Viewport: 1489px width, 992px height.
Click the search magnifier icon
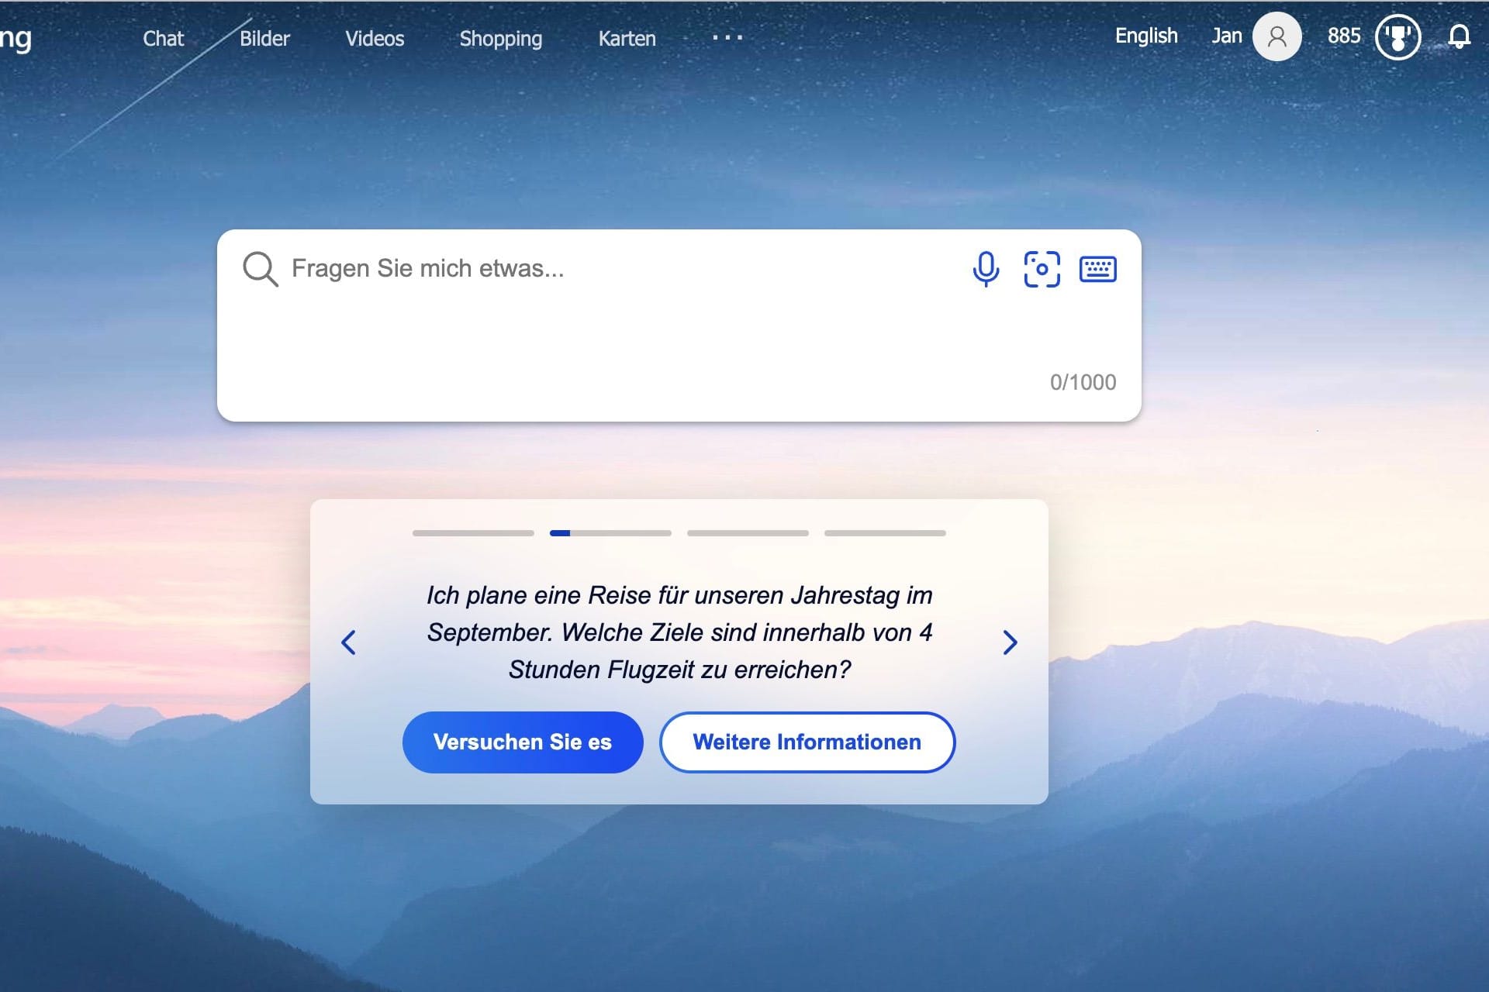coord(258,268)
